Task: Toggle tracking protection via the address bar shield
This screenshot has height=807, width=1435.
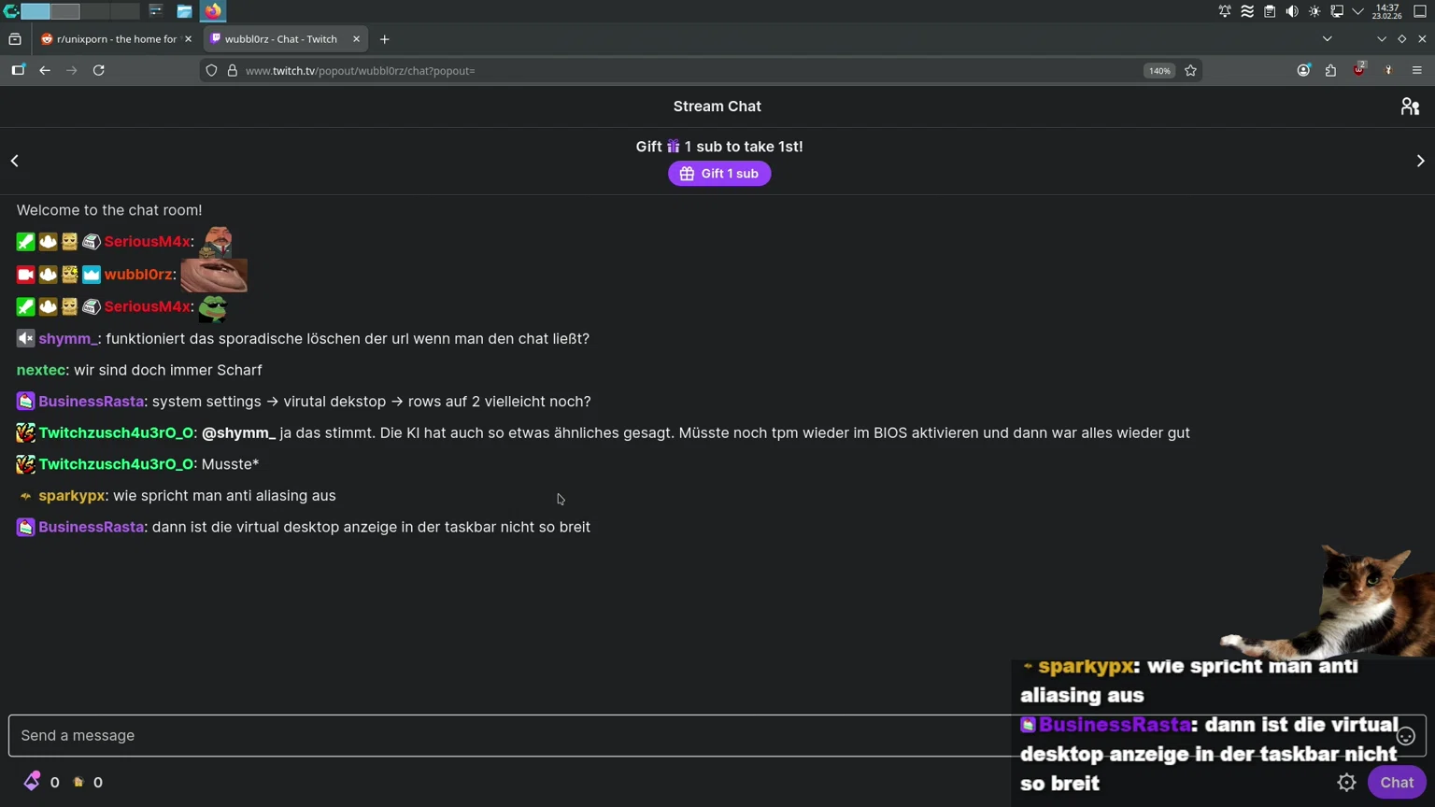Action: pos(212,70)
